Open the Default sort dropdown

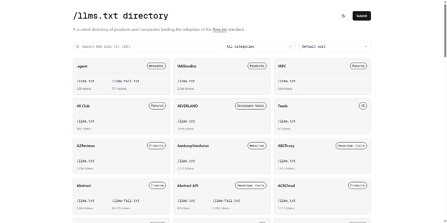point(335,46)
